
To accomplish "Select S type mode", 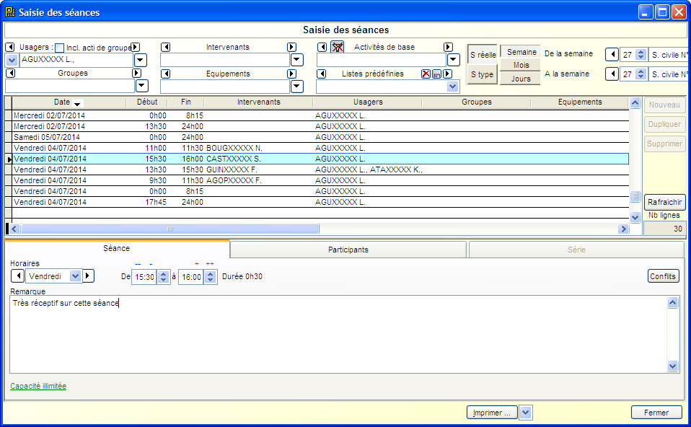I will (x=482, y=74).
